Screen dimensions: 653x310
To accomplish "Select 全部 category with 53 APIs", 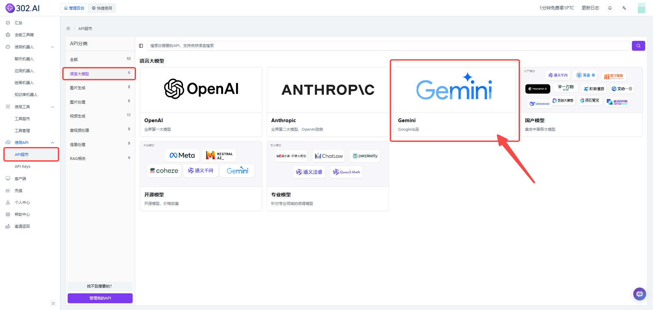I will [100, 60].
